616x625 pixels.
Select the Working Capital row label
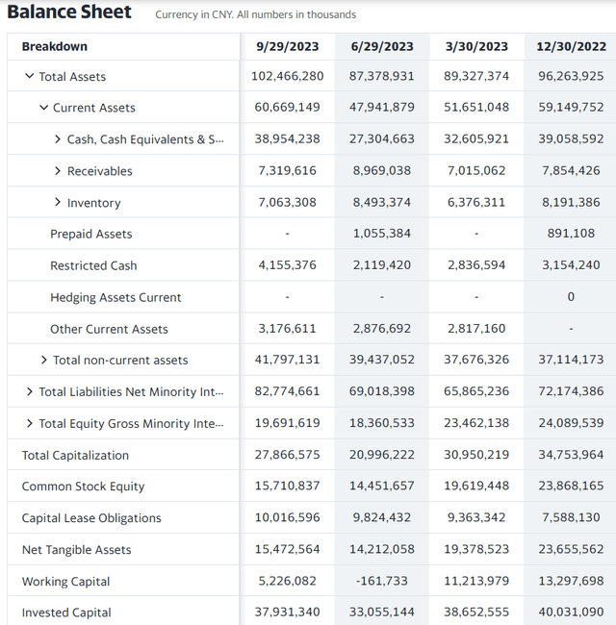coord(65,582)
